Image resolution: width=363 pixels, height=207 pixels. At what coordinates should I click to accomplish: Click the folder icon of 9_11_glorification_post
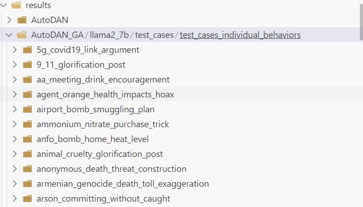pyautogui.click(x=27, y=64)
